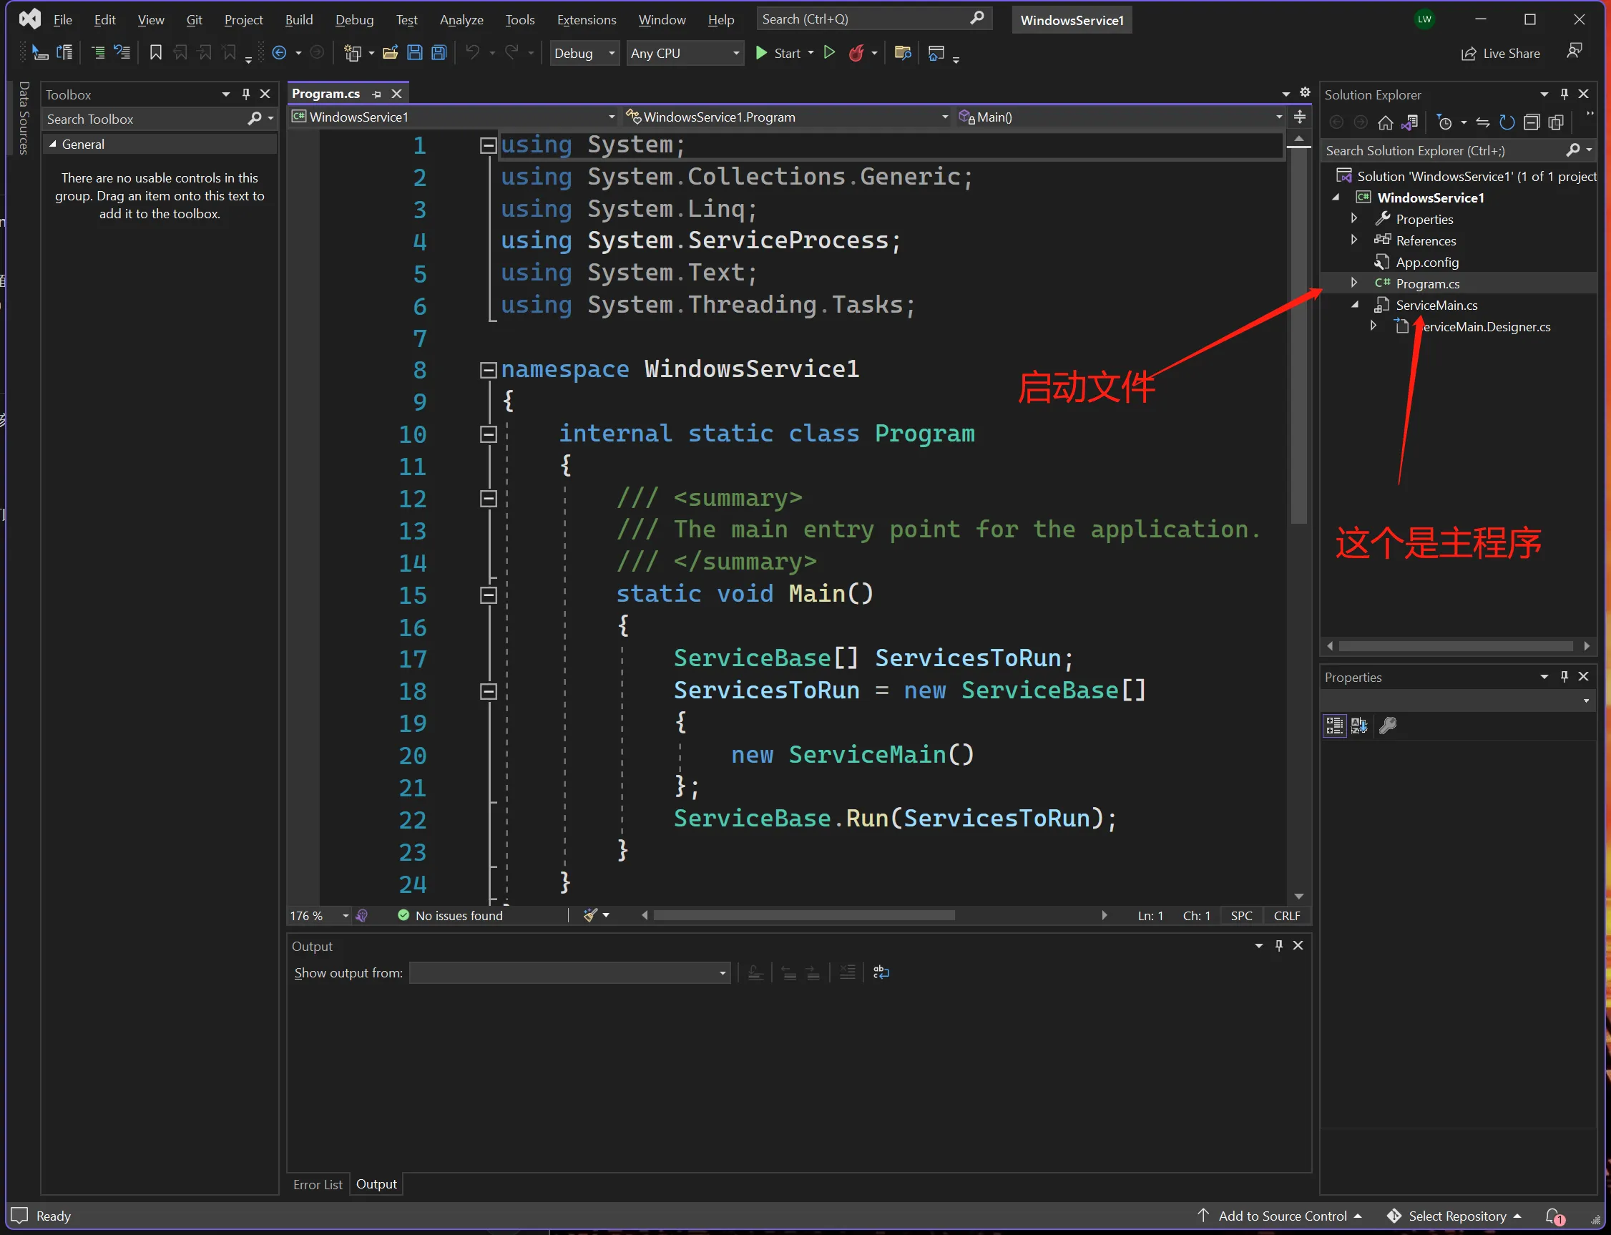This screenshot has width=1611, height=1235.
Task: Expand the References node in Solution Explorer
Action: click(x=1353, y=240)
